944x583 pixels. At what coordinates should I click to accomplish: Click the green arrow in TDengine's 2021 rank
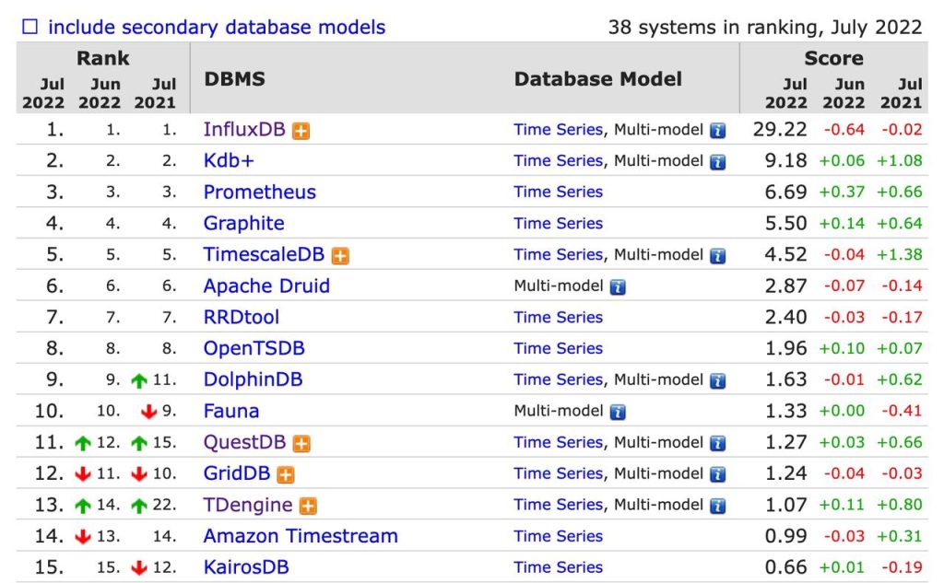[138, 505]
